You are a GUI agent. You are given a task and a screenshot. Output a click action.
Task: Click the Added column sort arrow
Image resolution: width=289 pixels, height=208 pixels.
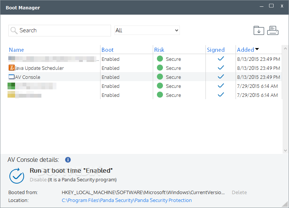point(257,49)
